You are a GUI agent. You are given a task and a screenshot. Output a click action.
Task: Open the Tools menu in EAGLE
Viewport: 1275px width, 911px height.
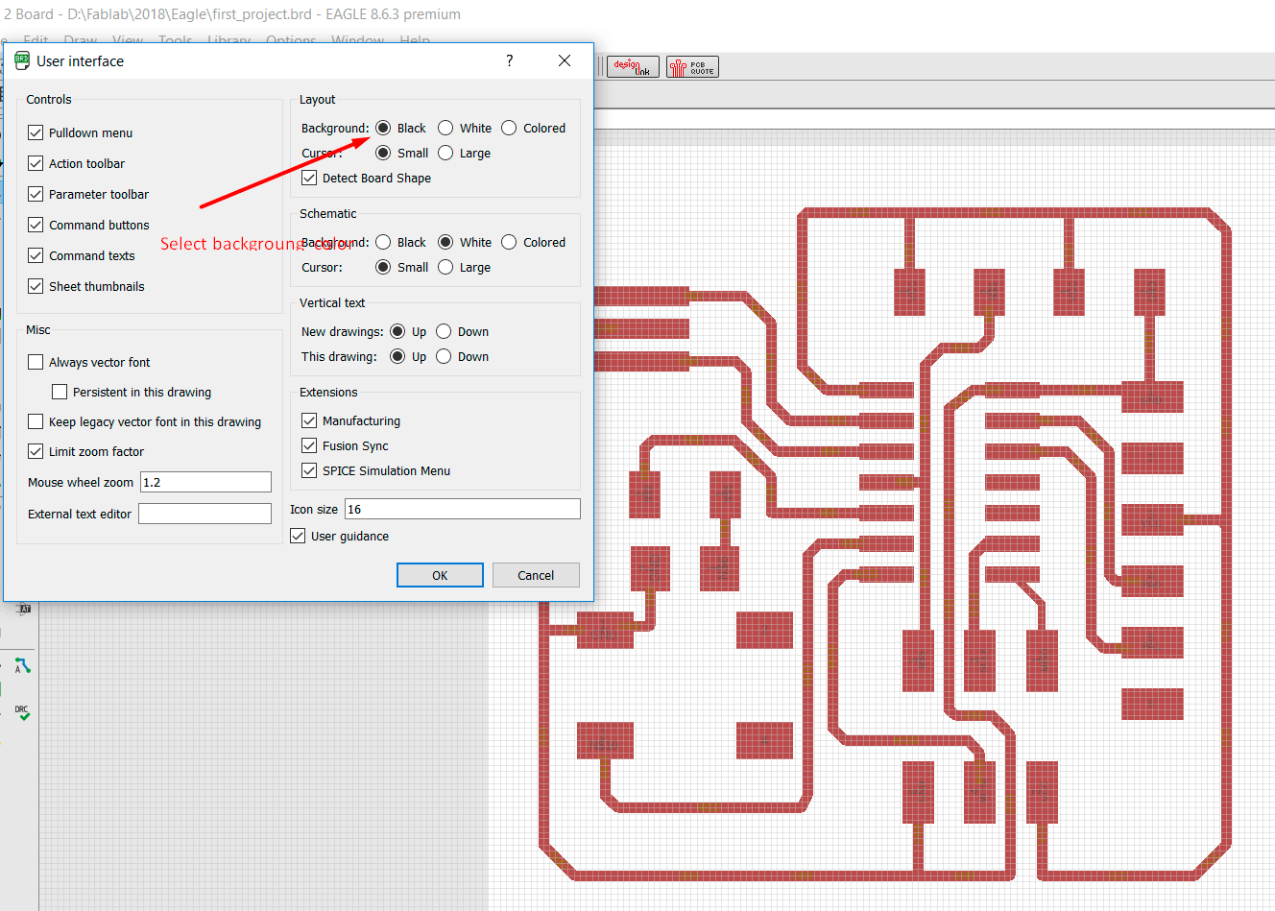(176, 40)
